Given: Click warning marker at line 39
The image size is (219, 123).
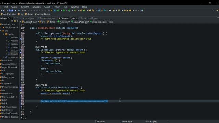Looking at the screenshot, I should point(20,58).
